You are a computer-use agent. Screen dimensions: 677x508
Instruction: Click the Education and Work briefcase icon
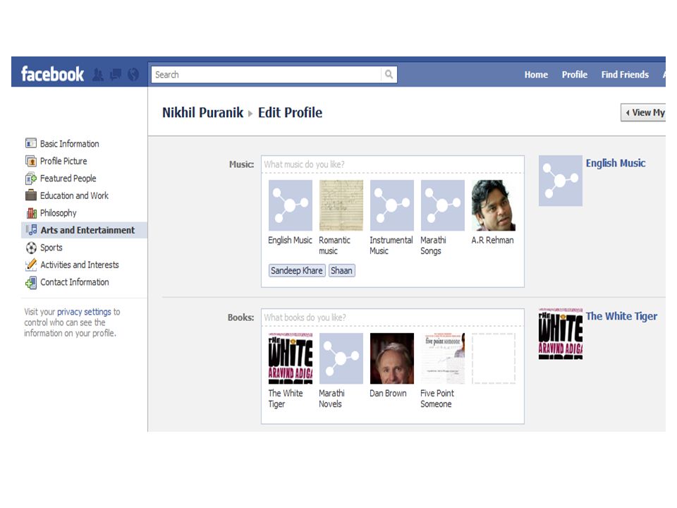(x=30, y=195)
